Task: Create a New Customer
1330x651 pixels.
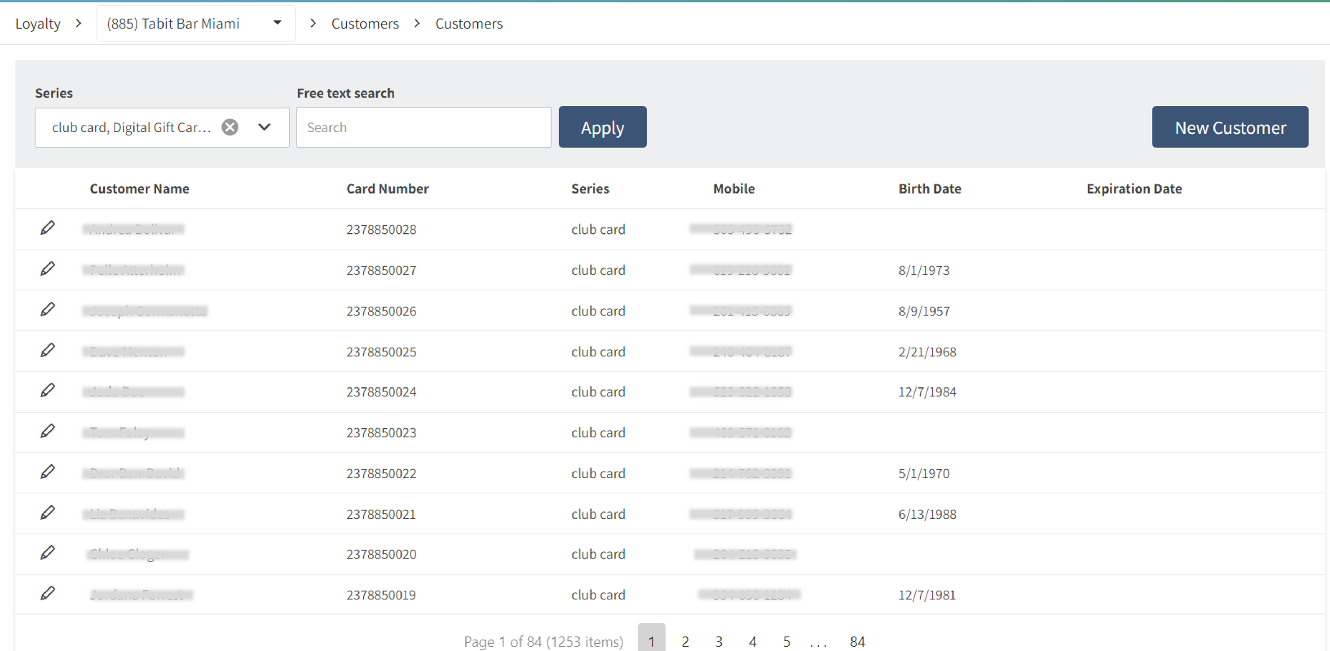Action: [x=1230, y=127]
